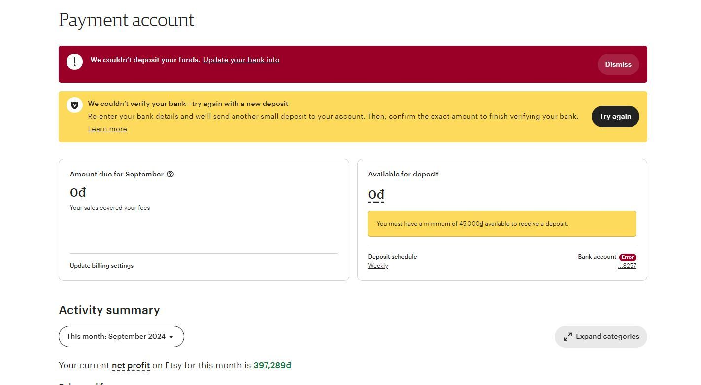Click the red Error badge
This screenshot has width=701, height=385.
(628, 257)
